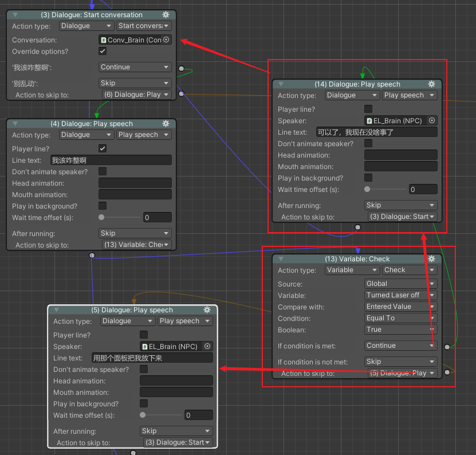Viewport: 476px width, 455px height.
Task: Click Speaker field 'EL_Brain (NPC)' in node (14)
Action: pos(401,120)
